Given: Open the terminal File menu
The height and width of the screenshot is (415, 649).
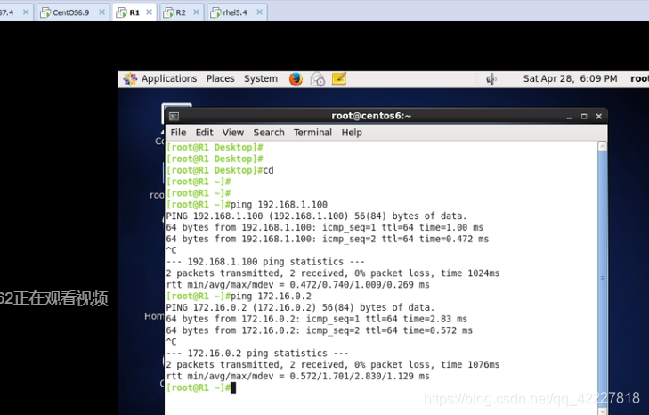Looking at the screenshot, I should (x=178, y=133).
